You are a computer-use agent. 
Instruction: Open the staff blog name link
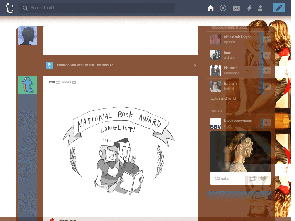click(x=52, y=82)
